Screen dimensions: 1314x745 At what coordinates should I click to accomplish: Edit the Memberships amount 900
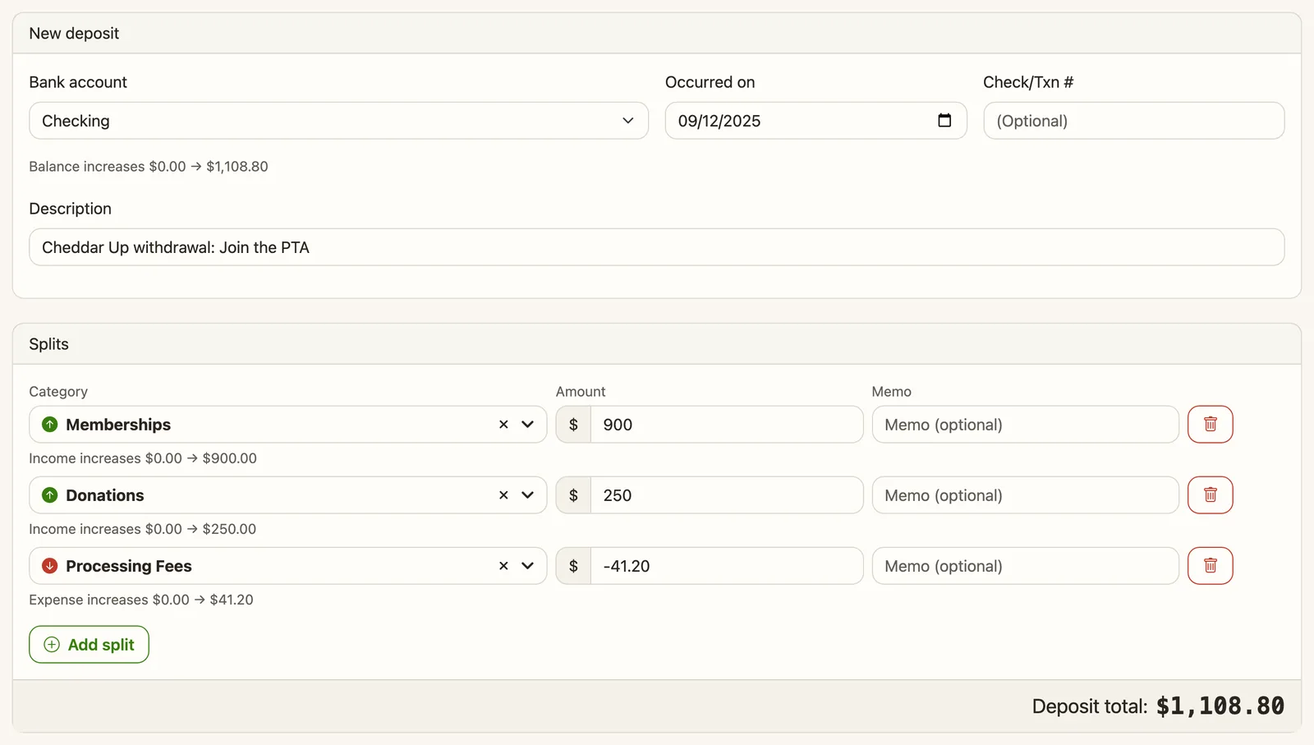727,425
